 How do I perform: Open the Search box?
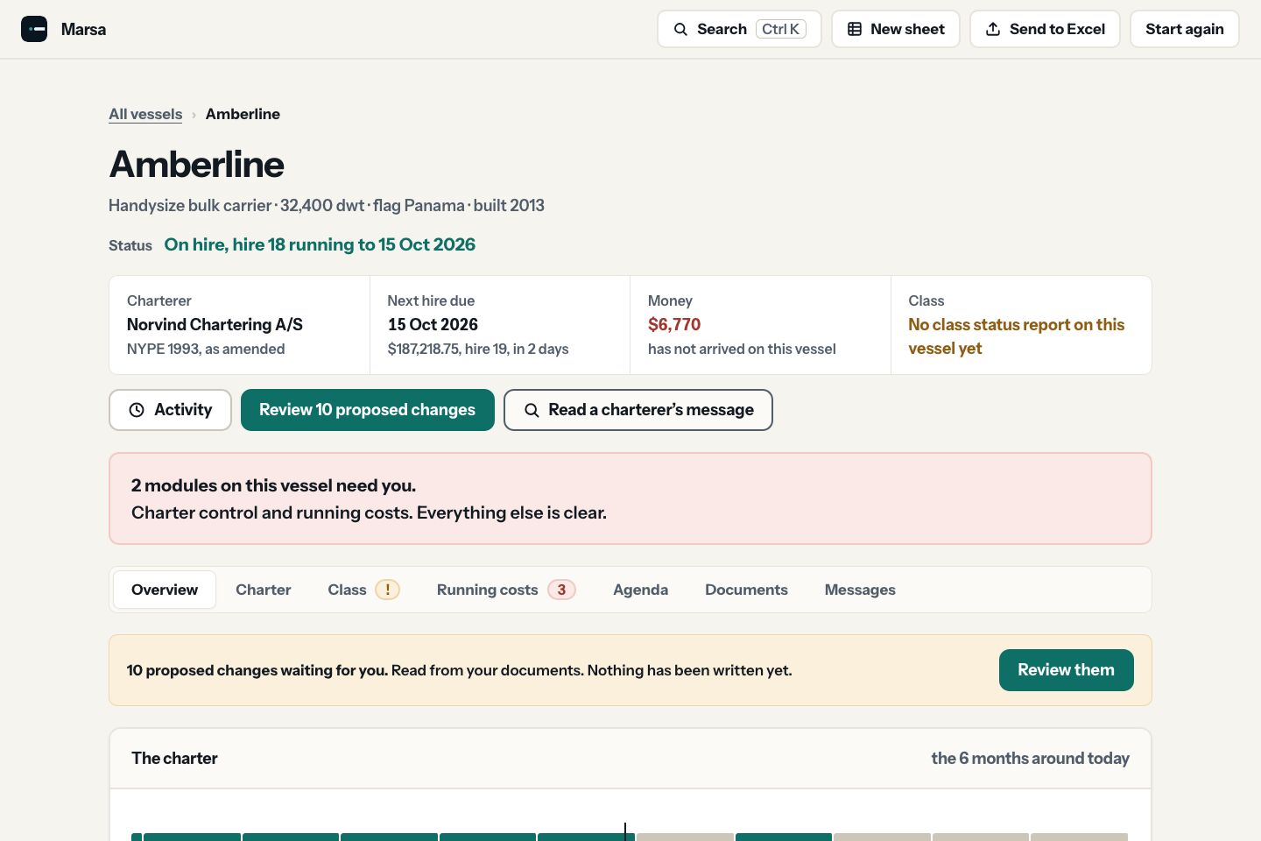coord(739,29)
